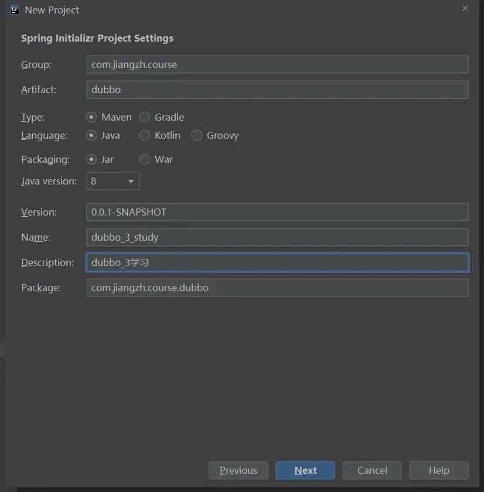Open the Java version dropdown
The height and width of the screenshot is (492, 484).
[113, 181]
